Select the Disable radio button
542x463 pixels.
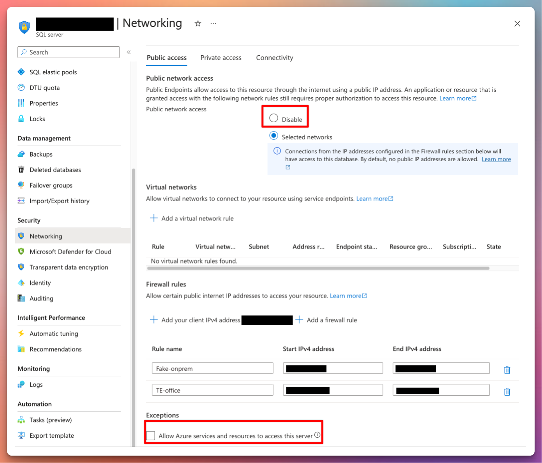274,118
